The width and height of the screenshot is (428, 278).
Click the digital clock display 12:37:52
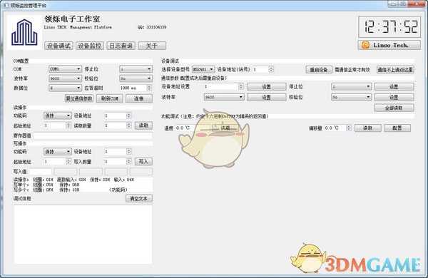click(x=389, y=27)
